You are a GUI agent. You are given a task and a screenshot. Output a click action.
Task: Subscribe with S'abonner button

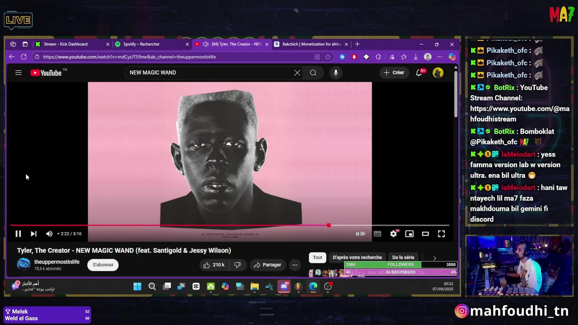pyautogui.click(x=103, y=265)
